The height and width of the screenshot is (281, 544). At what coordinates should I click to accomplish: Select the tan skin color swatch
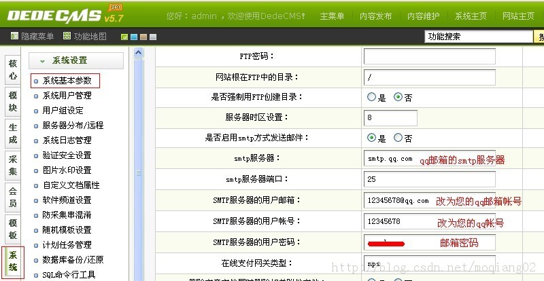point(143,37)
